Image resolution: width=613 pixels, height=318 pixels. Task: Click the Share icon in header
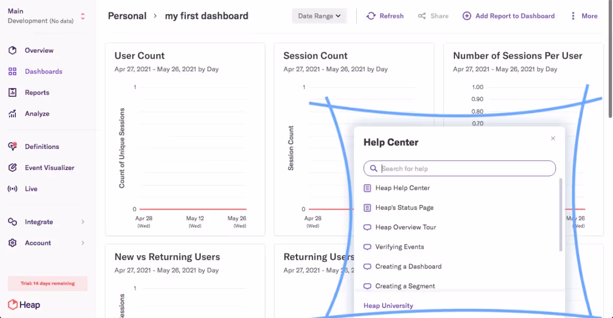[422, 16]
